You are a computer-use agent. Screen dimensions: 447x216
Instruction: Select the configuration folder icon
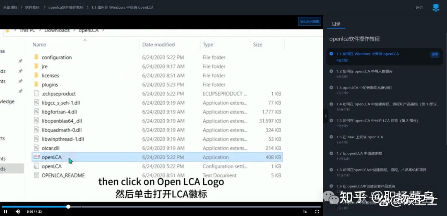tap(36, 57)
